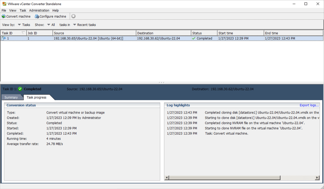Click the Convert machine toolbar button

click(16, 16)
